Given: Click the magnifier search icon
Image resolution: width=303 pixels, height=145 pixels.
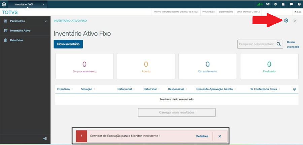Looking at the screenshot, I should (x=278, y=44).
